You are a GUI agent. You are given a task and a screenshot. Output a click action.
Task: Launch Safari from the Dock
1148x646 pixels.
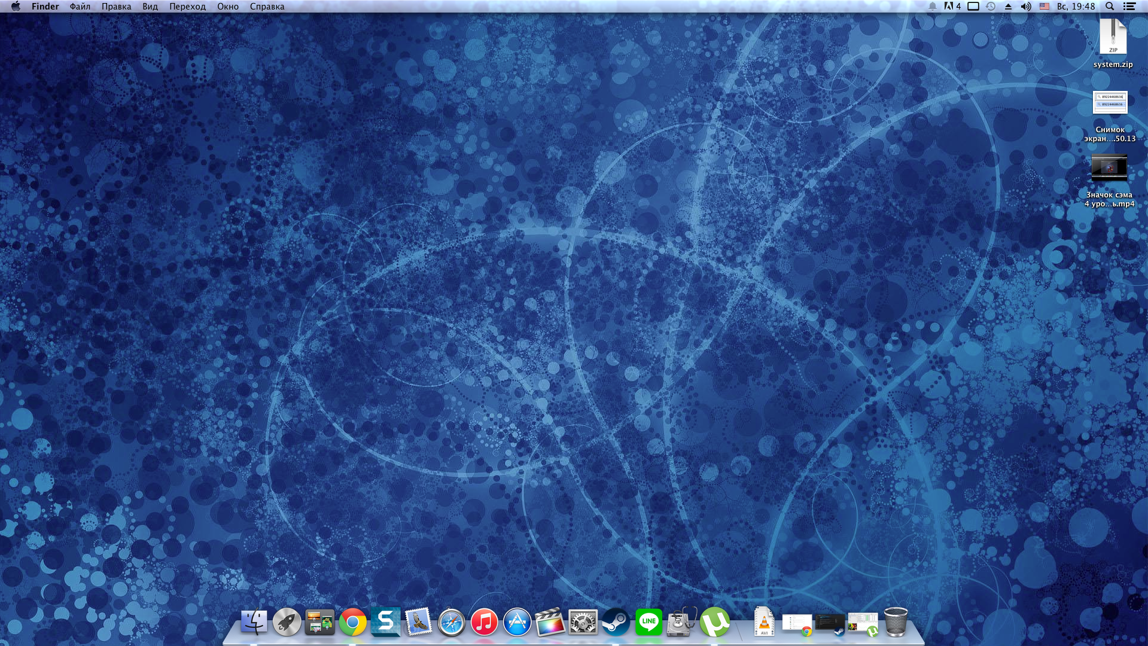coord(452,622)
